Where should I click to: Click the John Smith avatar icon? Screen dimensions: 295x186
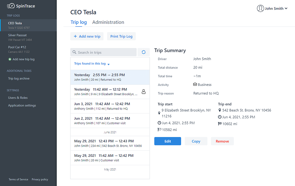(x=261, y=8)
